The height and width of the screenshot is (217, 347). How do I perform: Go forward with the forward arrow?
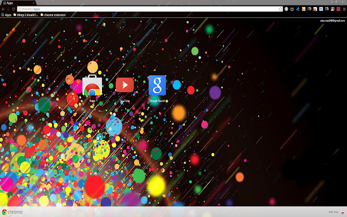coord(9,9)
